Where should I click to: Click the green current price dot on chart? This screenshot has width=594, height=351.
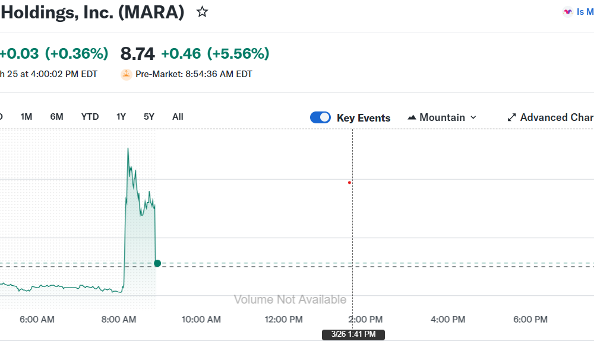click(157, 263)
